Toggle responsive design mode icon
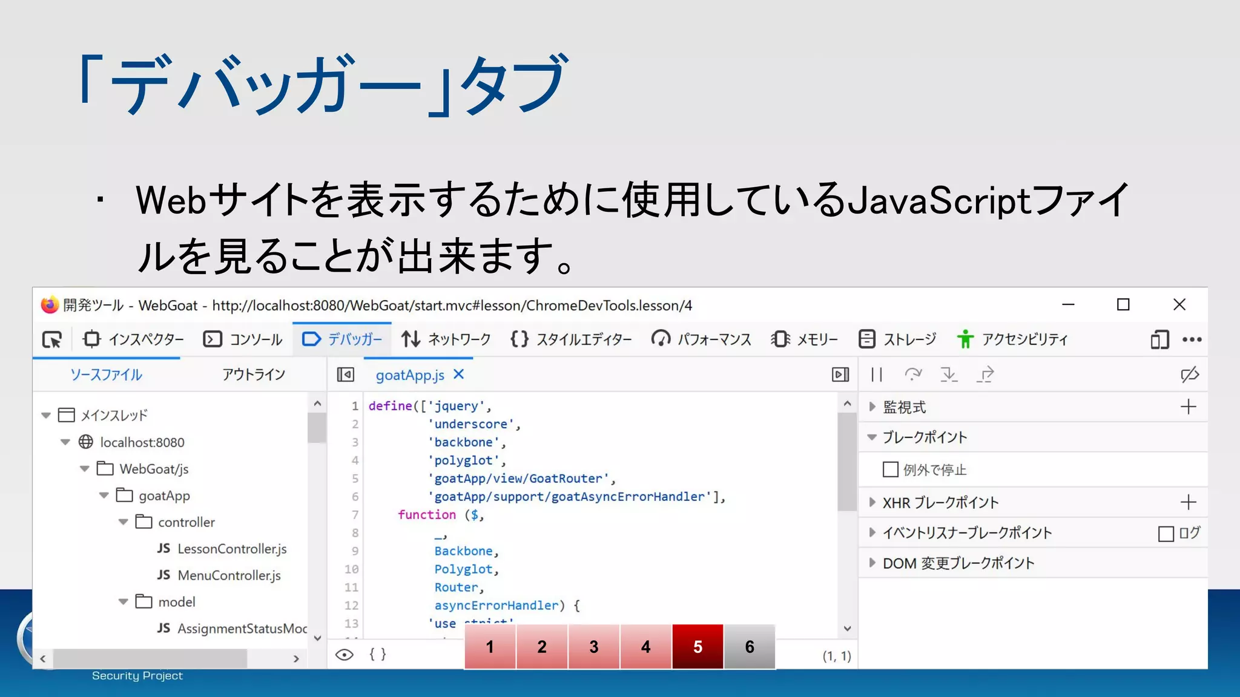The height and width of the screenshot is (697, 1240). pyautogui.click(x=1159, y=339)
